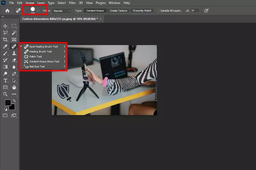Select the Rectangle shape tool
256x170 pixels.
pos(5,87)
